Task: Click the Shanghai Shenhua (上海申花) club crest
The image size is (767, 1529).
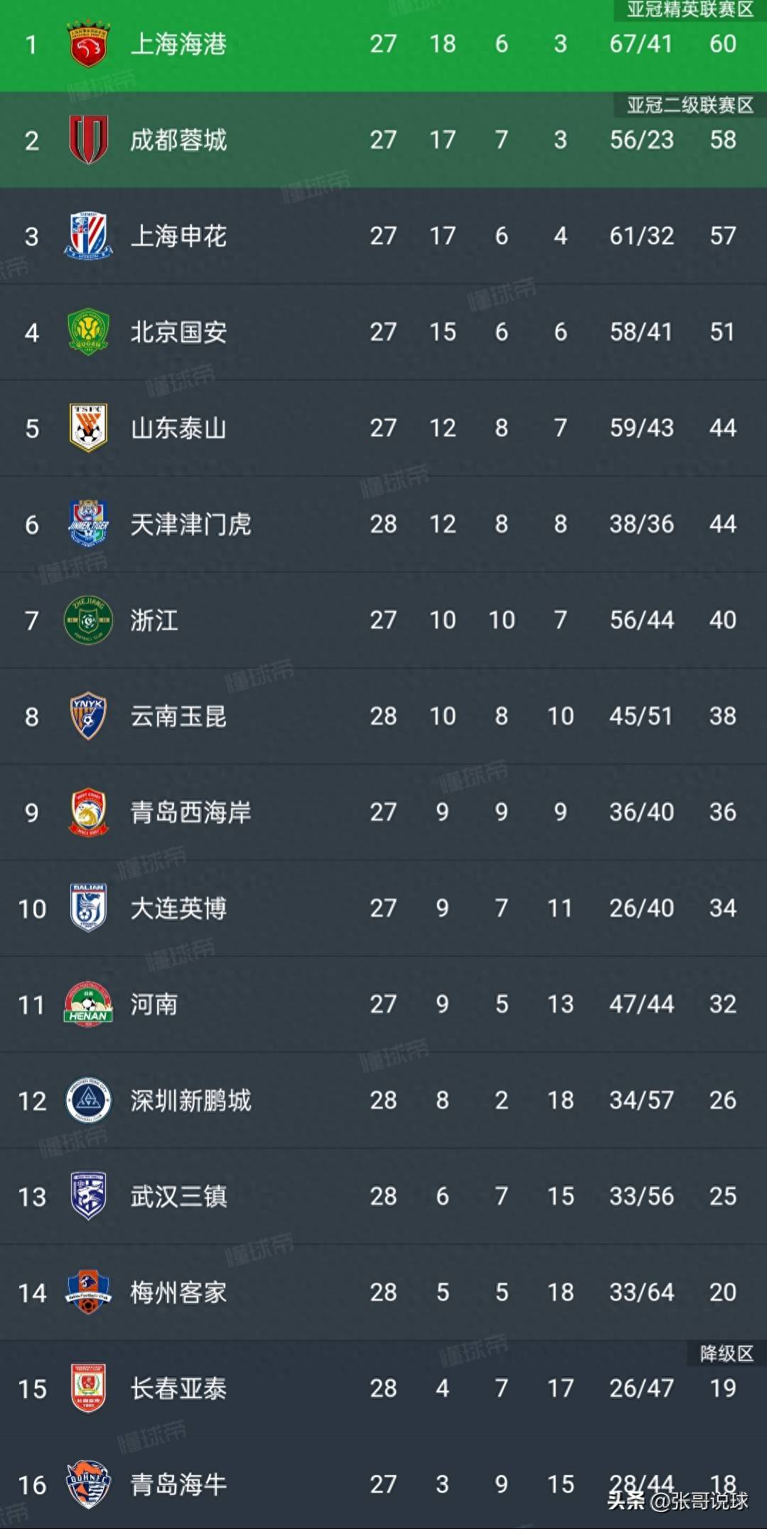Action: [88, 236]
